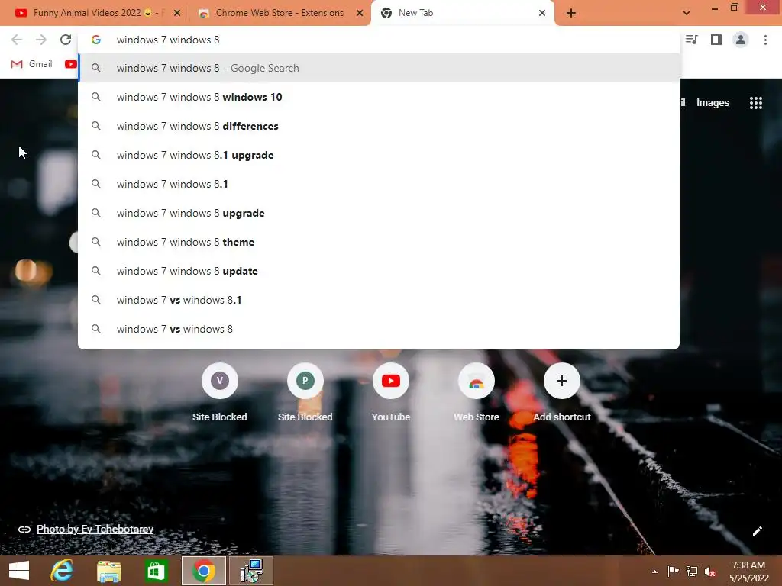Image resolution: width=782 pixels, height=586 pixels.
Task: Open the profile avatar menu
Action: [741, 40]
